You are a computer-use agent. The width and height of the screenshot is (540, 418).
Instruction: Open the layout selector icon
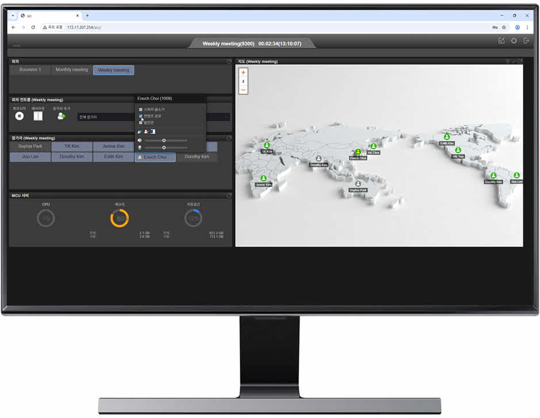tap(38, 116)
